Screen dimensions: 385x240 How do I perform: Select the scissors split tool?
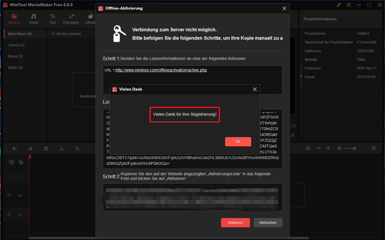point(61,148)
